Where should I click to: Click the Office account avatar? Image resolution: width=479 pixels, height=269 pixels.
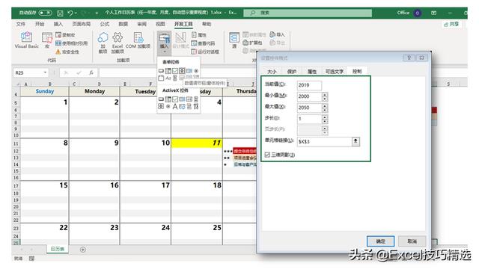pos(418,13)
